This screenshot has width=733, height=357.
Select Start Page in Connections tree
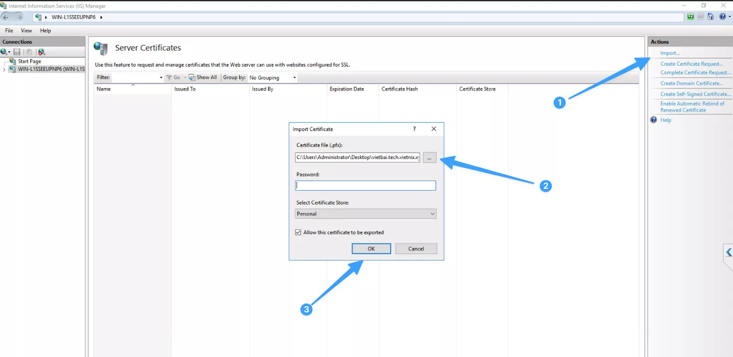[x=29, y=61]
